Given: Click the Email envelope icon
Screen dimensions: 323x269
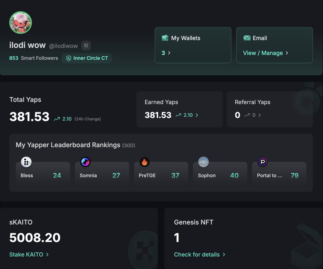Looking at the screenshot, I should point(247,38).
